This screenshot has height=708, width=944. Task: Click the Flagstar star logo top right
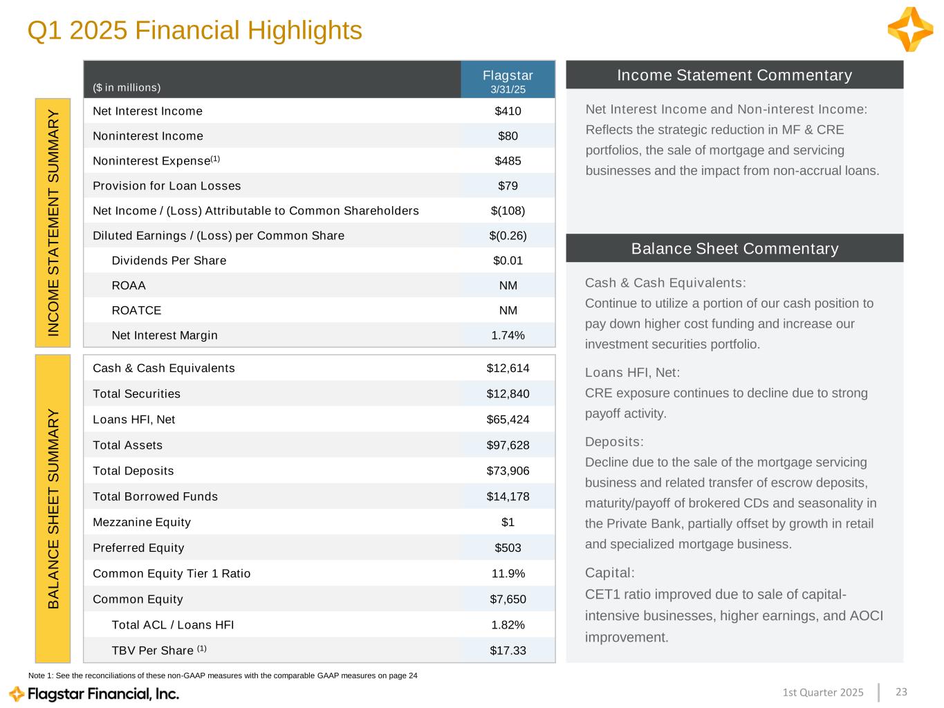point(910,29)
